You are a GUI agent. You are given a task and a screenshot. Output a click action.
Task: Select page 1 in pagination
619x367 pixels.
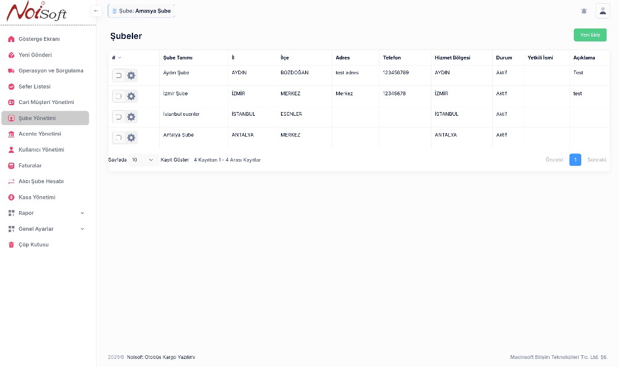(x=575, y=160)
